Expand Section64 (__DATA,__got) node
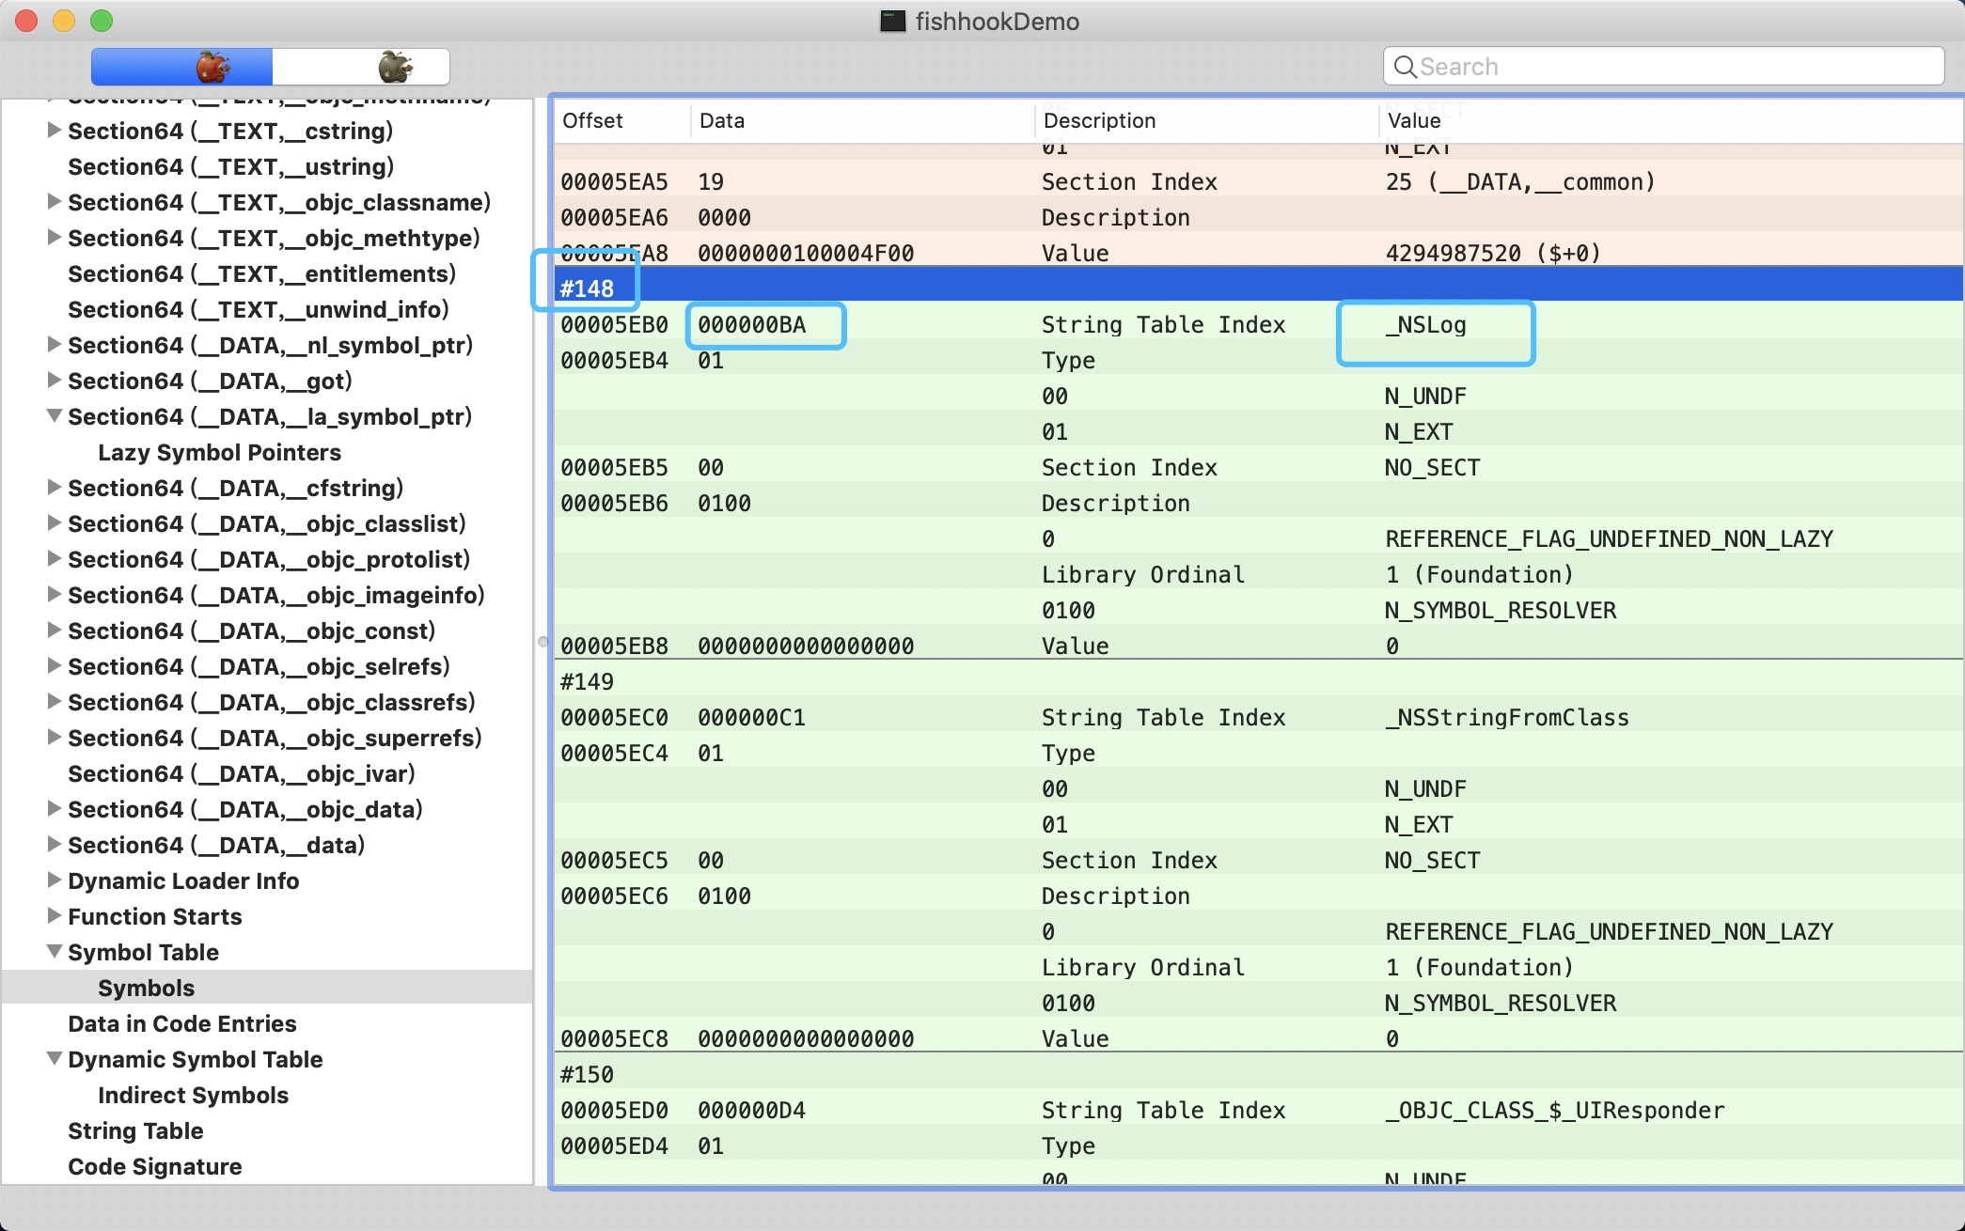 point(55,381)
